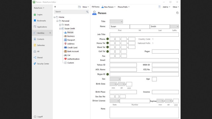The width and height of the screenshot is (212, 119).
Task: Add a new identity with plus icon
Action: coord(50,33)
